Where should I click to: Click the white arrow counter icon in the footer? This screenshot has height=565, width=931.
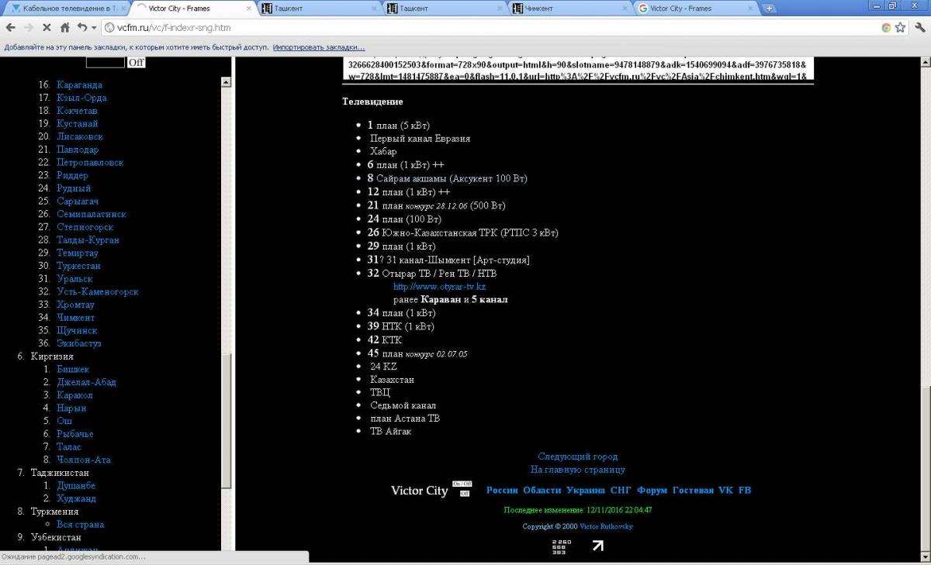coord(597,546)
